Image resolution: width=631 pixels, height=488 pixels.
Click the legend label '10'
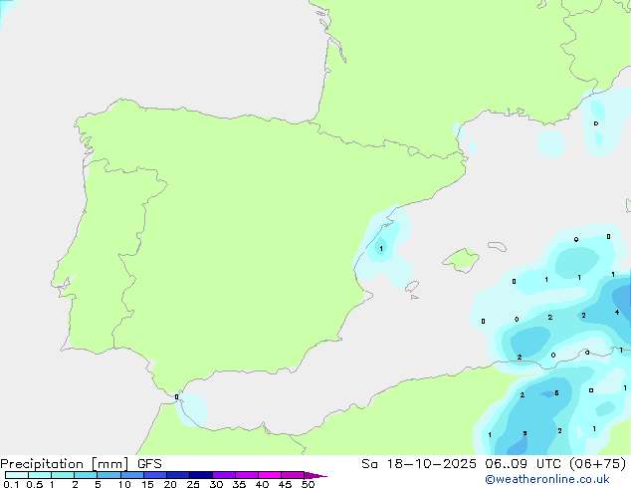(x=124, y=484)
